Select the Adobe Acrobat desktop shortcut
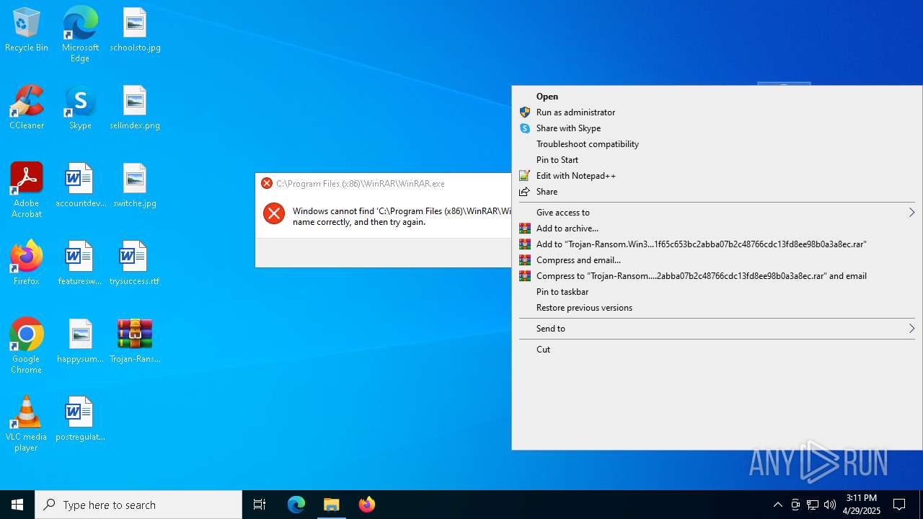The width and height of the screenshot is (923, 519). (x=27, y=190)
